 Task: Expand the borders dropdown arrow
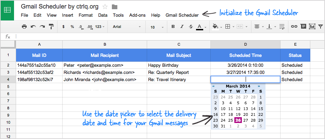pos(234,27)
